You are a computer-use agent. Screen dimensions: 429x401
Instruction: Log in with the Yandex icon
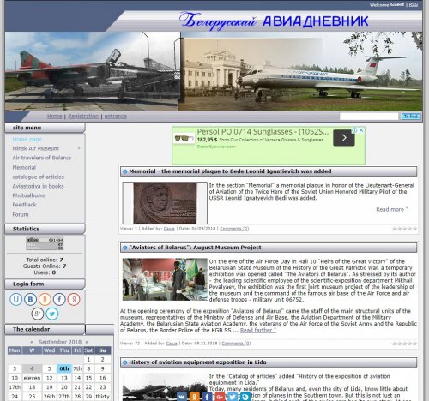click(x=74, y=299)
